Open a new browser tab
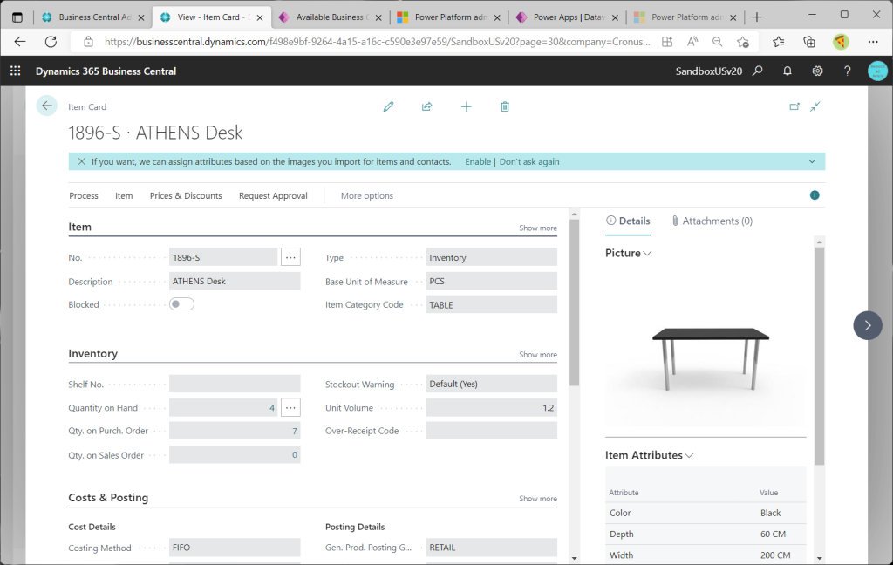The height and width of the screenshot is (565, 893). 756,17
